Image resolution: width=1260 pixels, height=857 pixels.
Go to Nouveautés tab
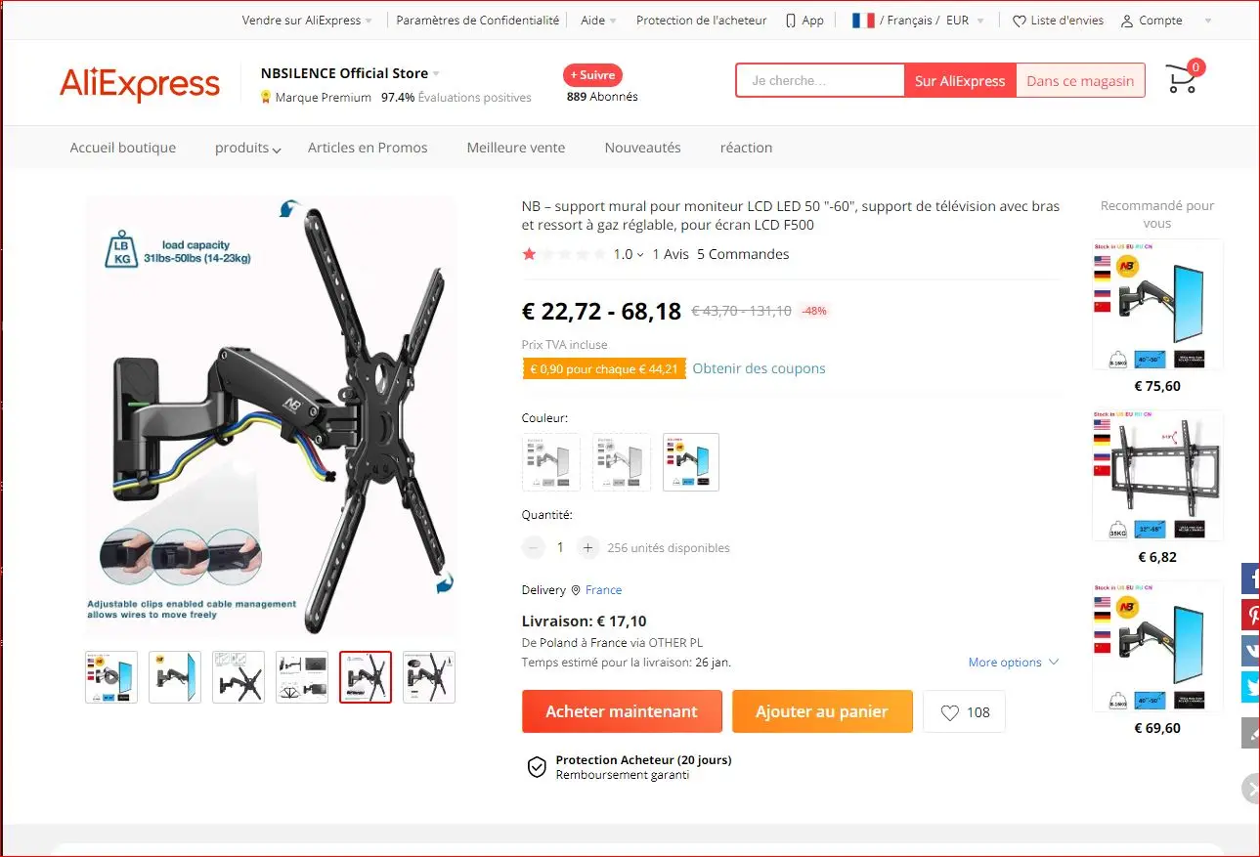click(x=642, y=148)
